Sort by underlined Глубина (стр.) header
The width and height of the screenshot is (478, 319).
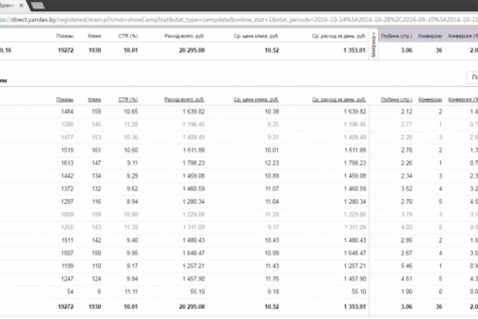(x=396, y=100)
